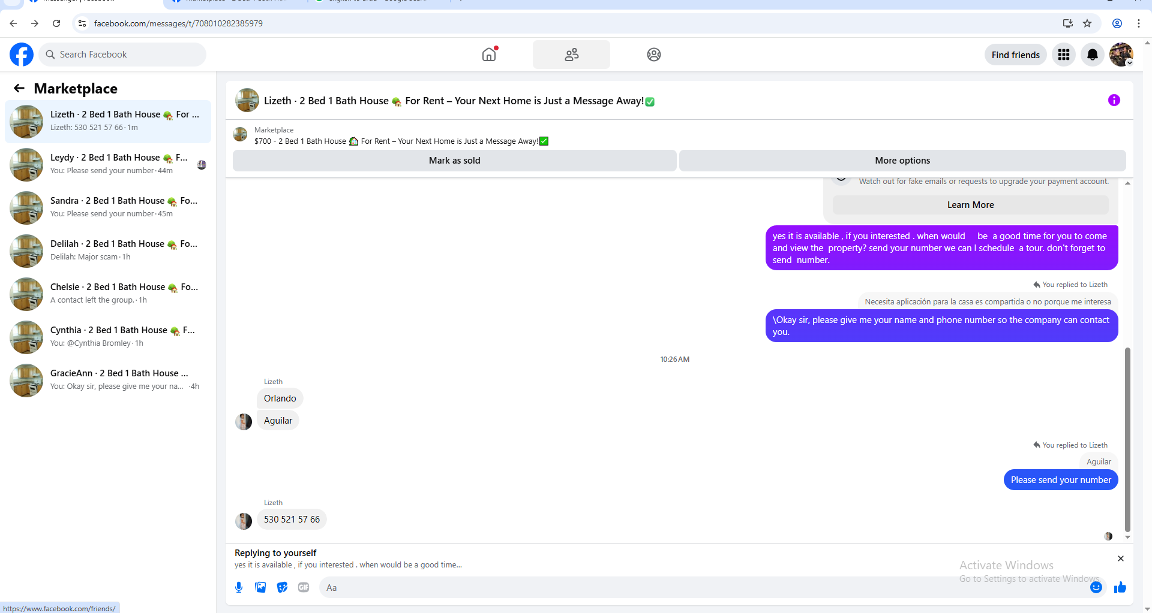Click the Find friends button

tap(1015, 55)
